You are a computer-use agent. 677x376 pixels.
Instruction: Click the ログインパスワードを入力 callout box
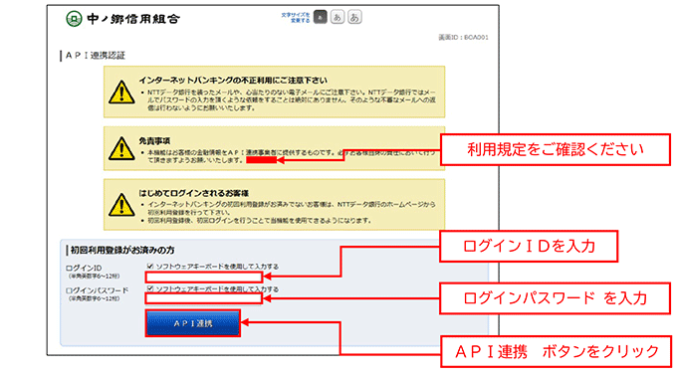point(555,298)
